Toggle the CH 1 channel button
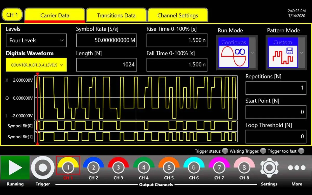This screenshot has width=312, height=195. point(12,15)
